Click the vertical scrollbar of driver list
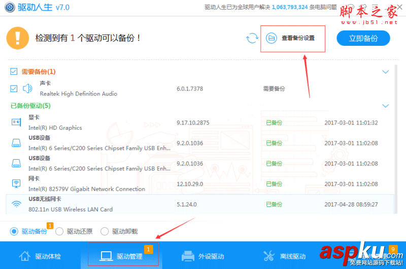The image size is (406, 269). 396,139
